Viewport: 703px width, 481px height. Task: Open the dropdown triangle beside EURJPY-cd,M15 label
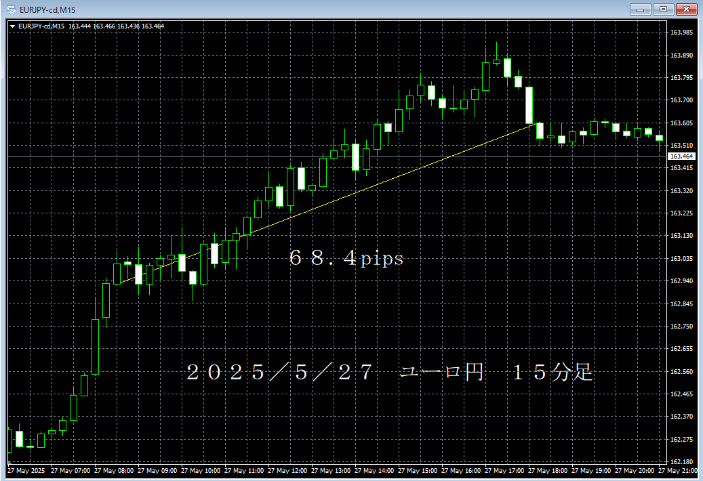(x=12, y=26)
